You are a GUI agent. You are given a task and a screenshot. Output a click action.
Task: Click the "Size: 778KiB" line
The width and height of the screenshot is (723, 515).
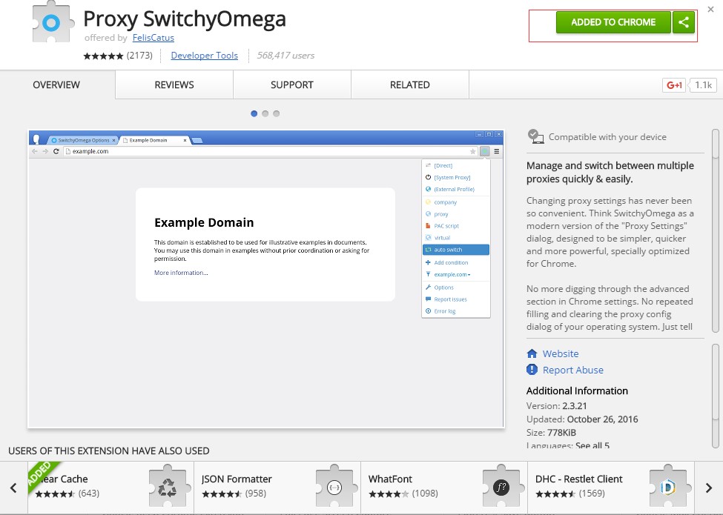pyautogui.click(x=551, y=433)
